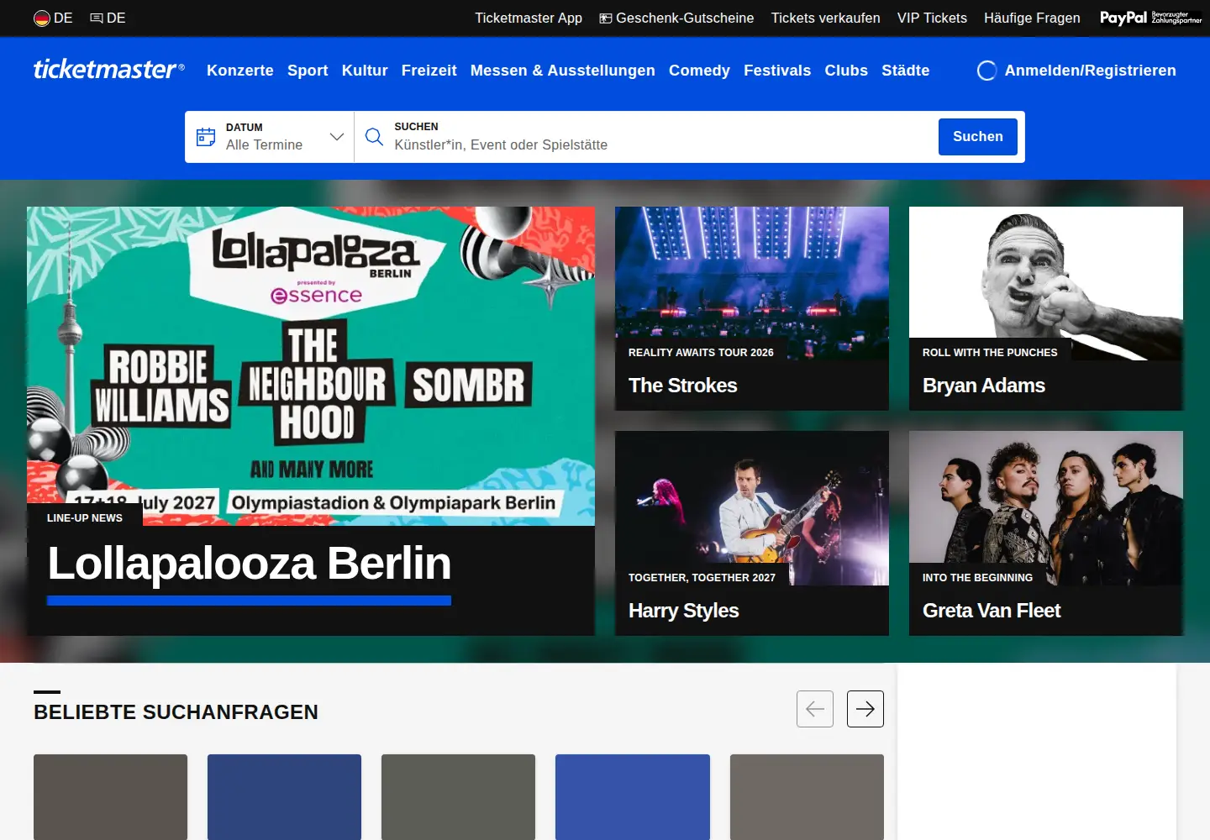Open the Häufige Fragen link

(x=1032, y=18)
